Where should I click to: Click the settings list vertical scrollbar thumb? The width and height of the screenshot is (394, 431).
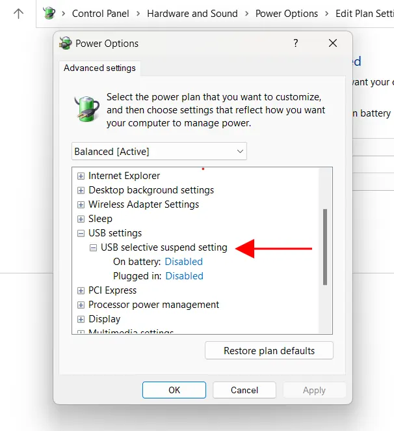click(x=325, y=247)
